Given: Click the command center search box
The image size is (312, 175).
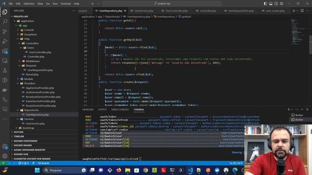Looking at the screenshot, I should 162,3.
